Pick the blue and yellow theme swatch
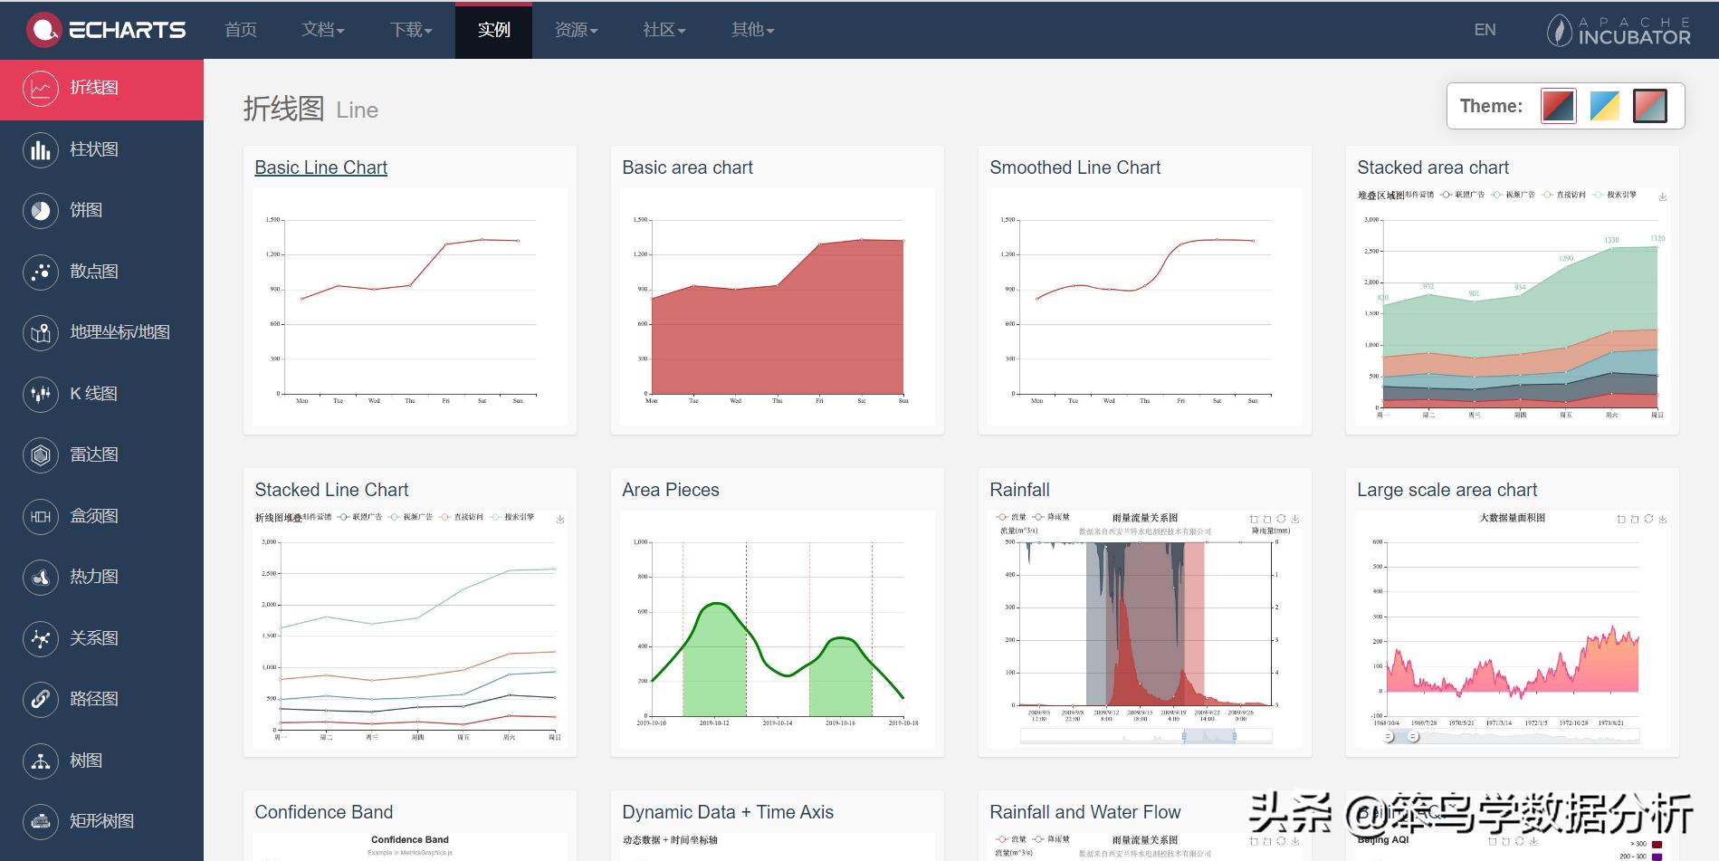Viewport: 1719px width, 861px height. click(1604, 106)
